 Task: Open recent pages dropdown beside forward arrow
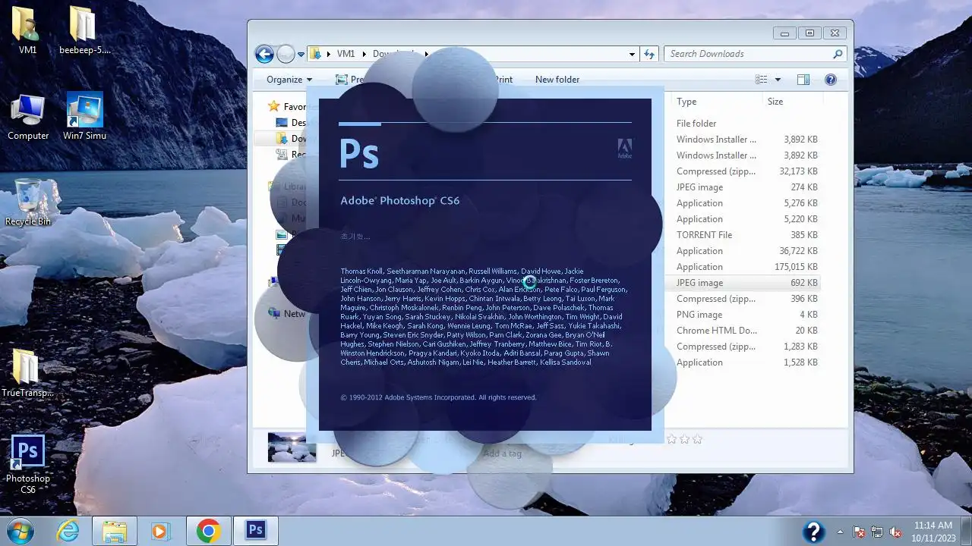301,54
